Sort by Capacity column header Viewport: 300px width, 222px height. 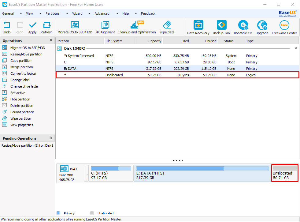coord(149,41)
